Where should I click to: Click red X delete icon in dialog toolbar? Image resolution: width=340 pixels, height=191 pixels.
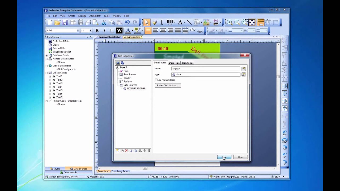[127, 151]
